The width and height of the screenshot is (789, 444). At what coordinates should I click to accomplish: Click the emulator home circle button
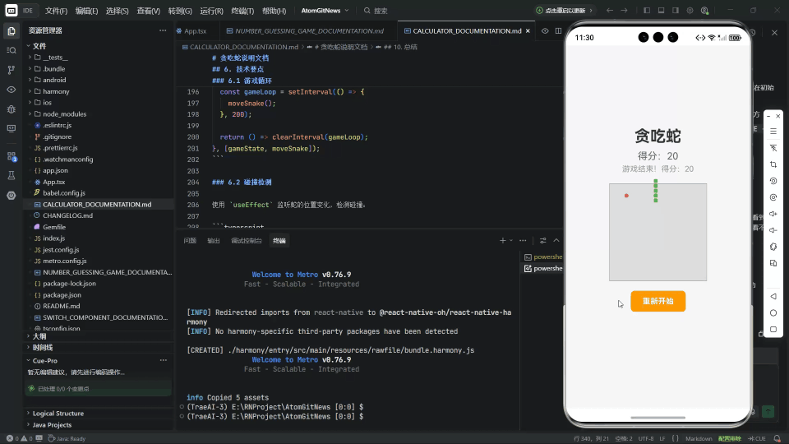point(773,312)
